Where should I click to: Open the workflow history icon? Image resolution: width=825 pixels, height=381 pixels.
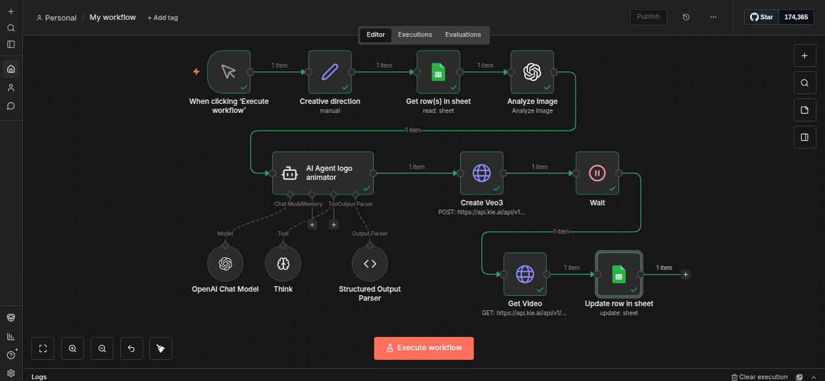click(686, 17)
